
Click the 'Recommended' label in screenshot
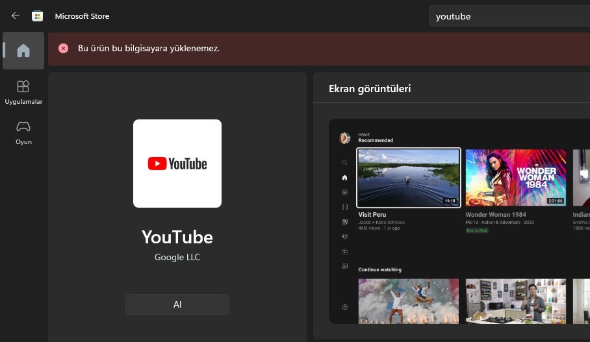(376, 140)
